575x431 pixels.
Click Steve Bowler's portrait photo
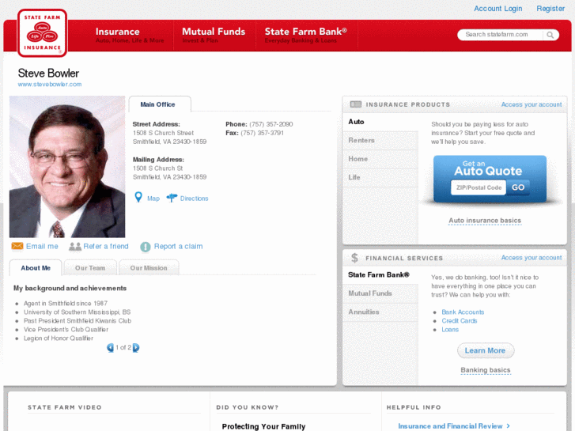click(x=67, y=167)
